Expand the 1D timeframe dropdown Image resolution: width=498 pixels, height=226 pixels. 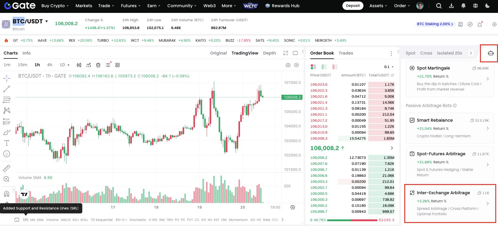pos(65,65)
